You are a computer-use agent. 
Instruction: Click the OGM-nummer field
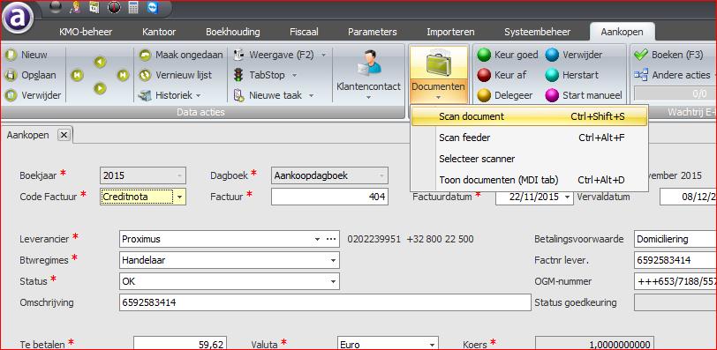(675, 281)
